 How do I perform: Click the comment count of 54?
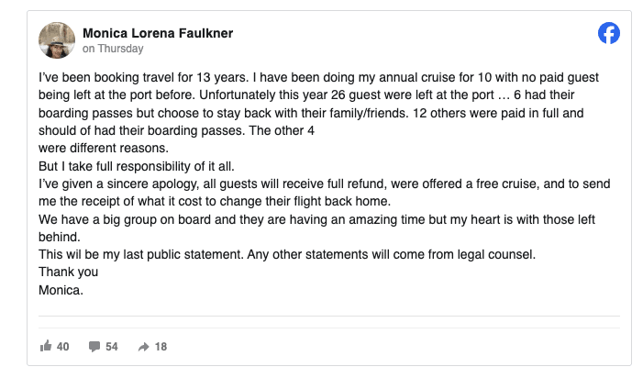tap(112, 347)
